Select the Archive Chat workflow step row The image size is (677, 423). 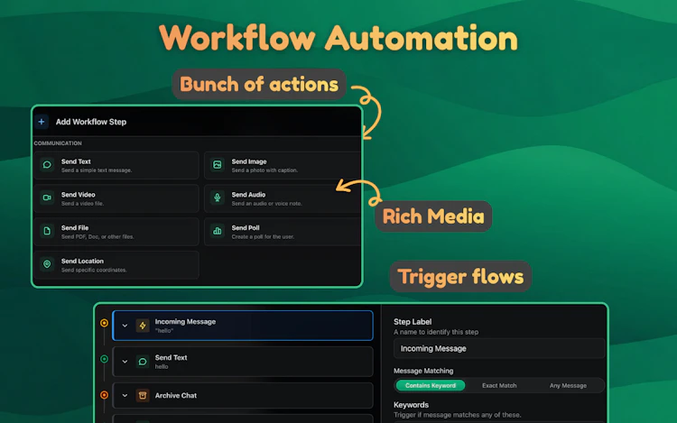(243, 395)
